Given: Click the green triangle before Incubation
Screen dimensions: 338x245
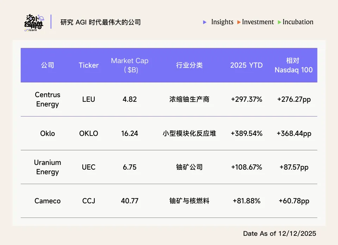Looking at the screenshot, I should coord(280,22).
